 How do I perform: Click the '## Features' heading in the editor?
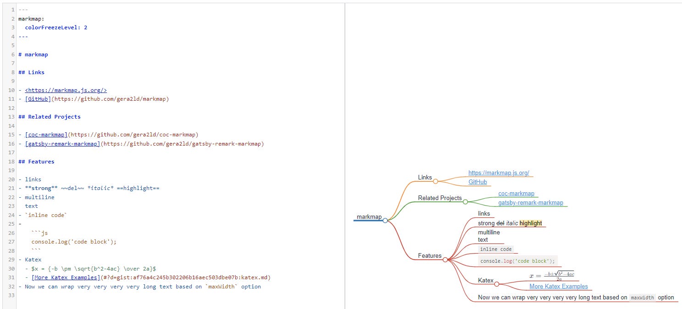point(35,161)
